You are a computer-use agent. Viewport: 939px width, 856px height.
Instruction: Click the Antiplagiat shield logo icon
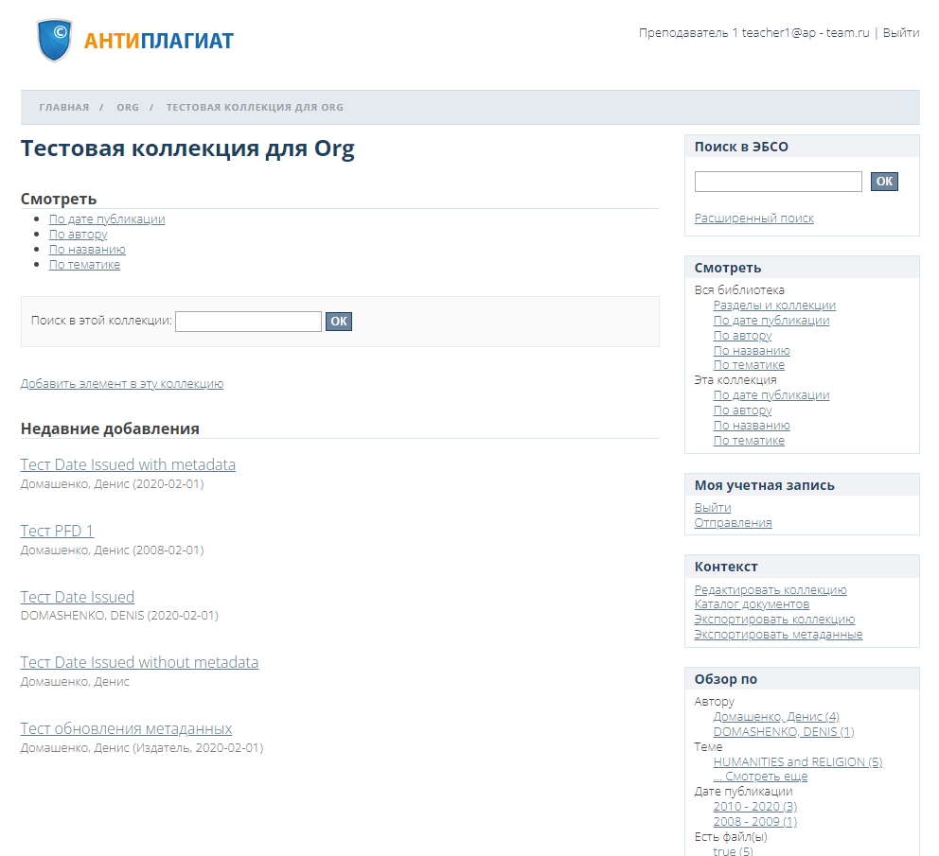(55, 41)
